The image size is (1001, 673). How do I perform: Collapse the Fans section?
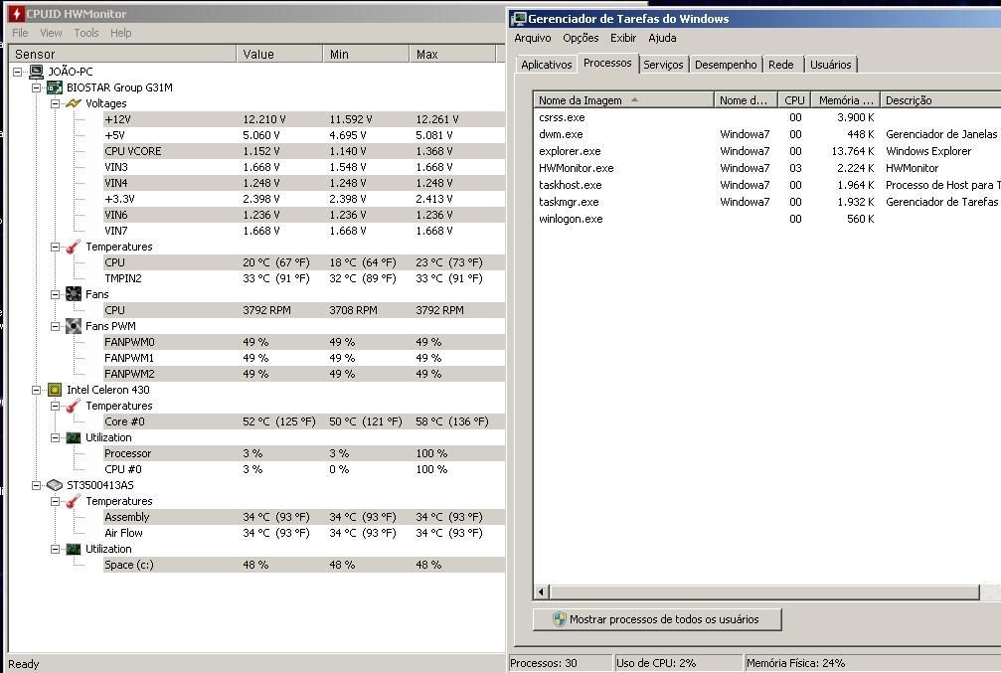(x=55, y=294)
